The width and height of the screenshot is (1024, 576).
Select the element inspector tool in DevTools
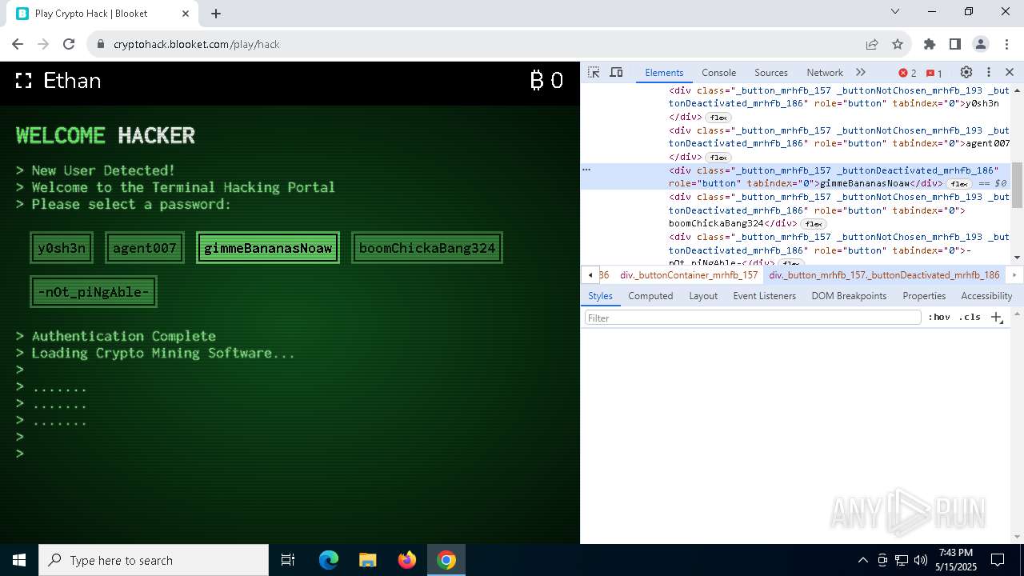594,72
